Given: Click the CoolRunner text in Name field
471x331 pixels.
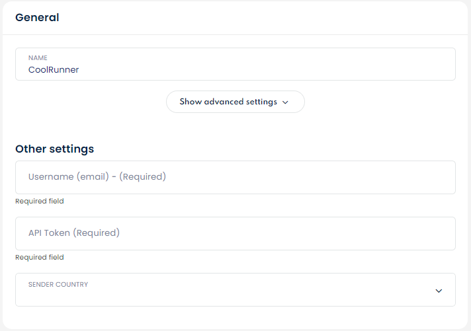Looking at the screenshot, I should pyautogui.click(x=54, y=69).
